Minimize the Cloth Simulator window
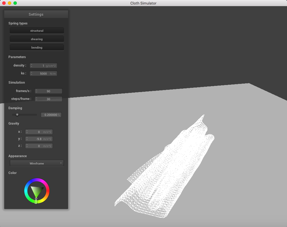This screenshot has height=227, width=287. 10,3
